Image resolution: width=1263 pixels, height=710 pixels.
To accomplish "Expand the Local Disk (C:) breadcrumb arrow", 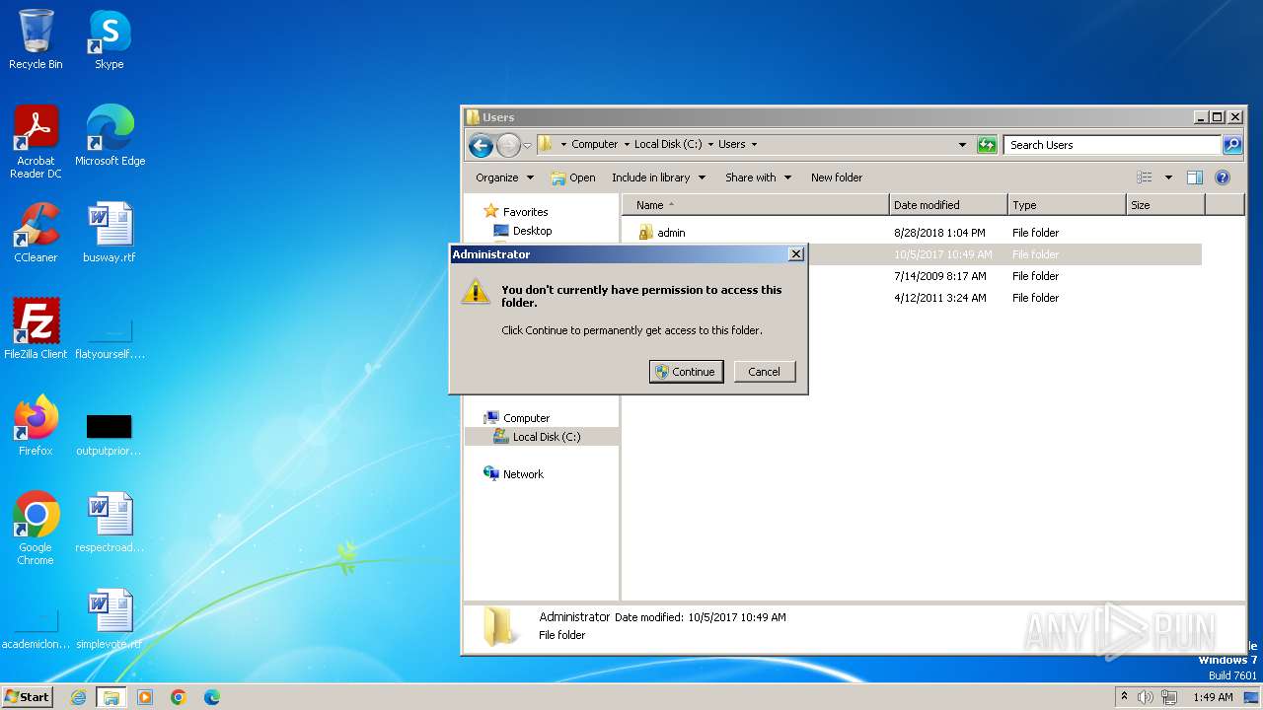I will [x=710, y=145].
